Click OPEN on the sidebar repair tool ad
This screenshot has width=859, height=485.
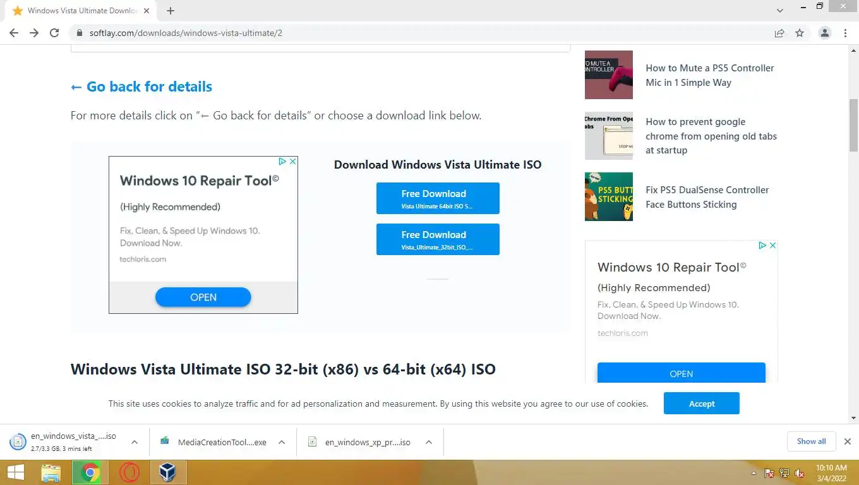tap(682, 374)
